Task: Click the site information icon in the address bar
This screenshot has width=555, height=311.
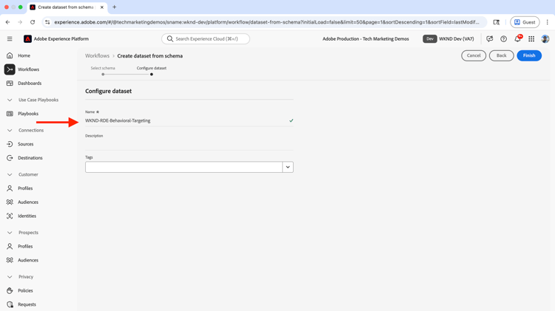Action: pos(47,22)
